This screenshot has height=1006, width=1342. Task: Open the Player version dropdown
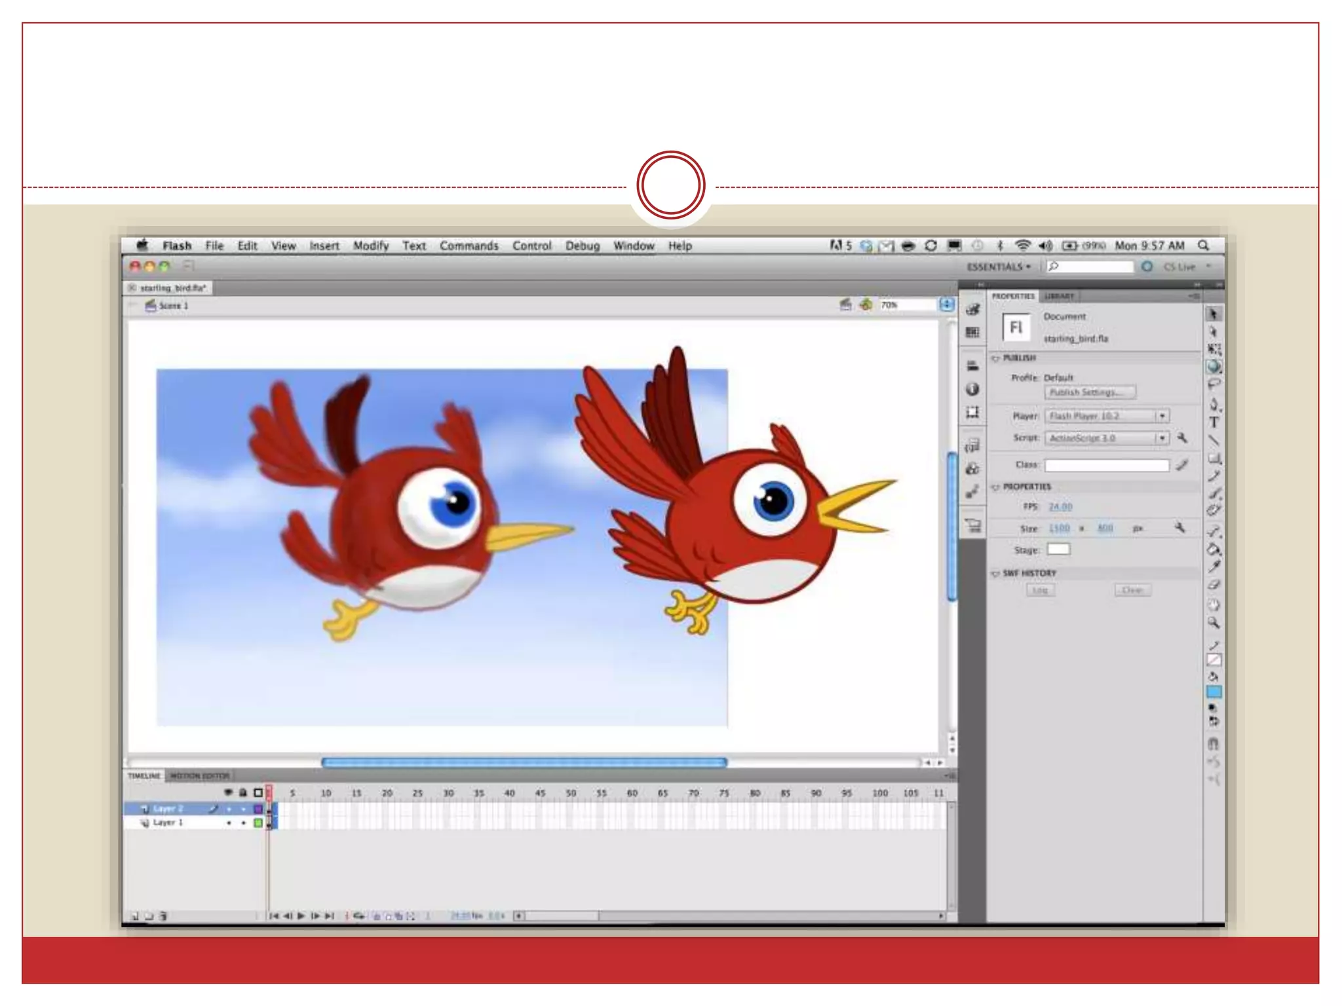click(x=1162, y=416)
